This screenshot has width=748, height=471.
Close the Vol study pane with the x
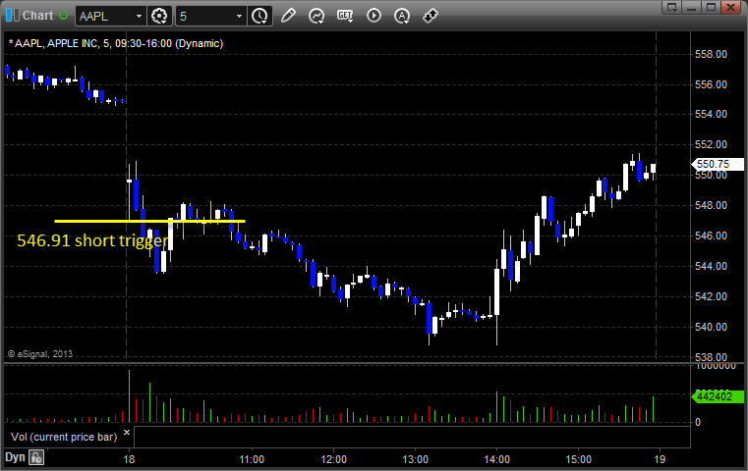coord(127,433)
